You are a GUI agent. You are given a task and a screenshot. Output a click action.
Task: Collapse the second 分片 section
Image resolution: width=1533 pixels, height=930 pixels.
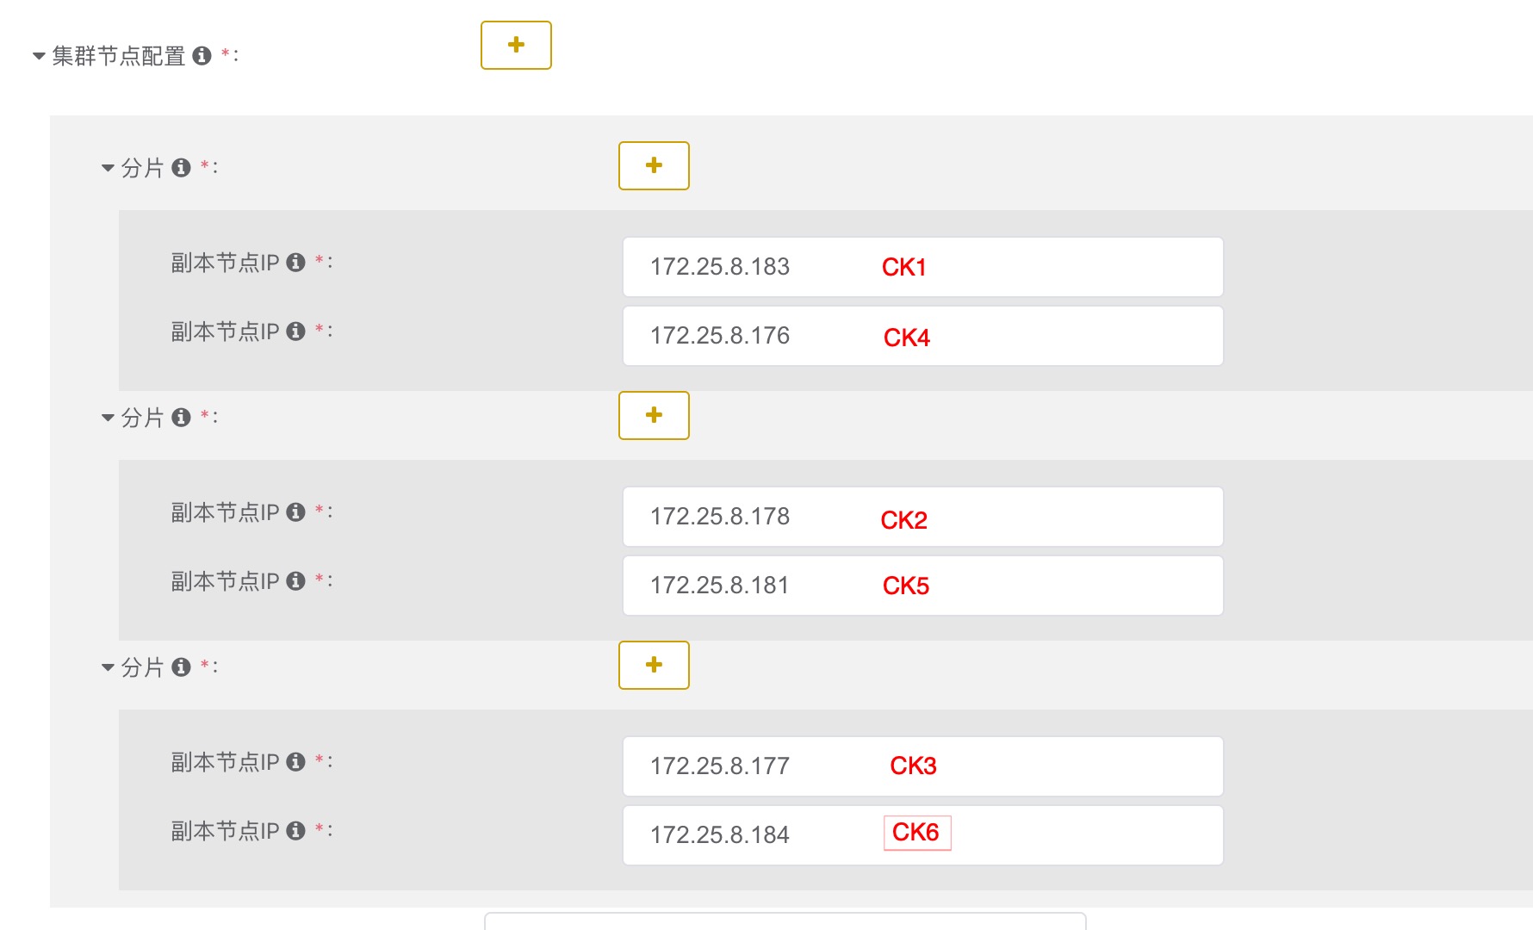[x=108, y=418]
